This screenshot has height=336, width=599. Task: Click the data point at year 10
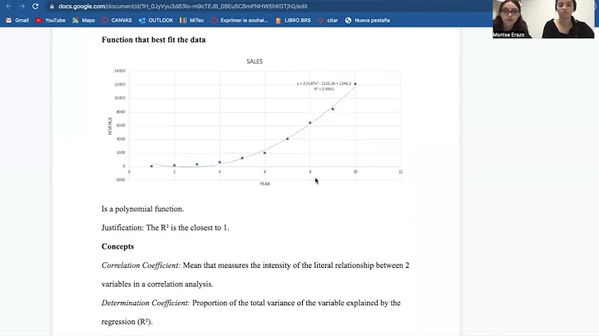355,84
